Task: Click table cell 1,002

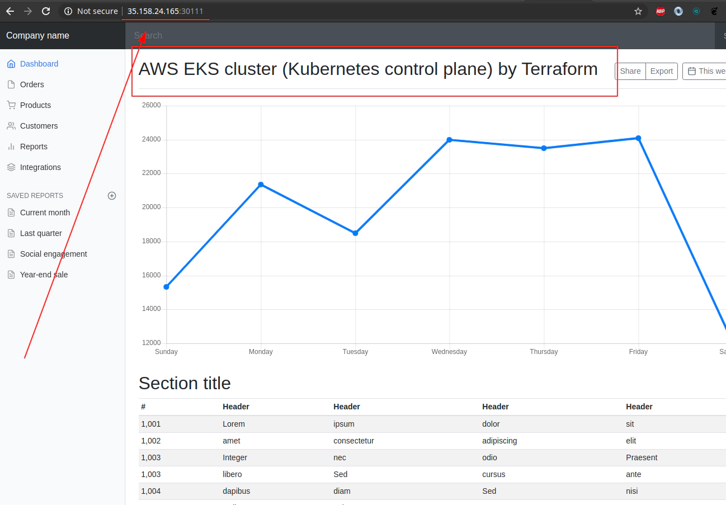Action: [x=150, y=441]
